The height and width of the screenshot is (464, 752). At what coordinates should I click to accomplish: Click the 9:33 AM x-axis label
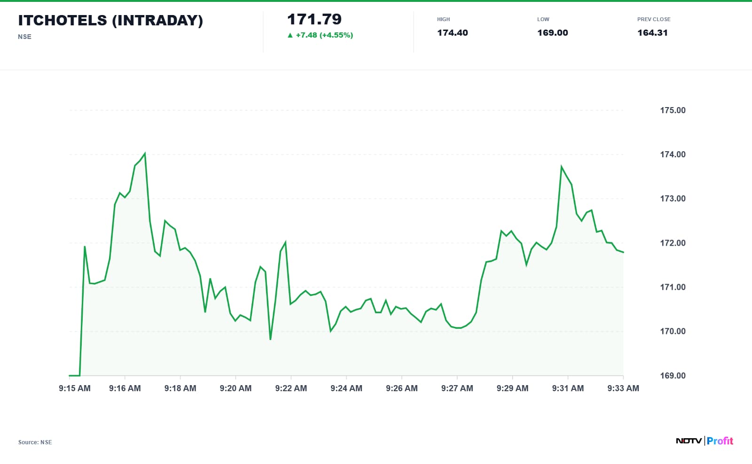[x=623, y=388]
